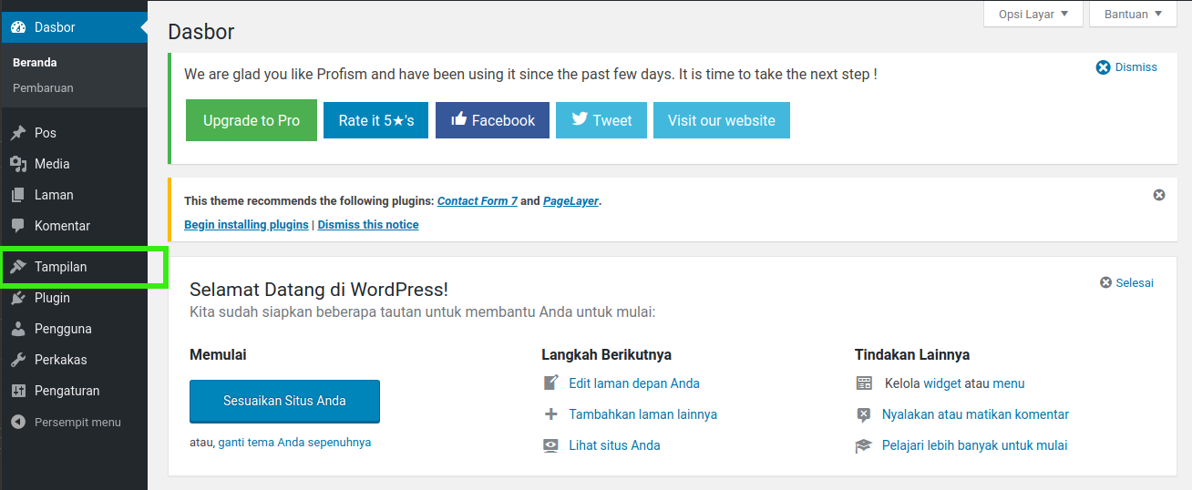Click the Komentar speech bubble icon
Viewport: 1192px width, 490px height.
coord(18,226)
